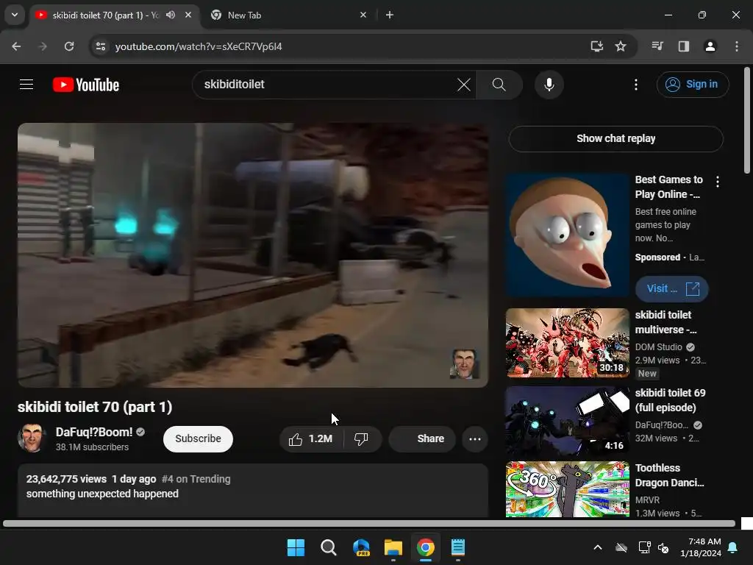
Task: Open skibidi toilet 69 full episode thumbnail
Action: click(567, 421)
